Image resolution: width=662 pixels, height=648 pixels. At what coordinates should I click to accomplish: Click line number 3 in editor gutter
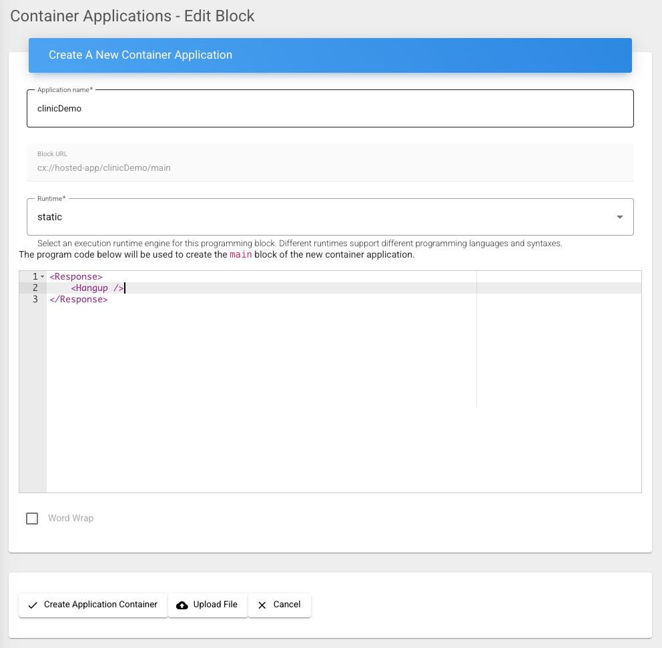(x=35, y=300)
